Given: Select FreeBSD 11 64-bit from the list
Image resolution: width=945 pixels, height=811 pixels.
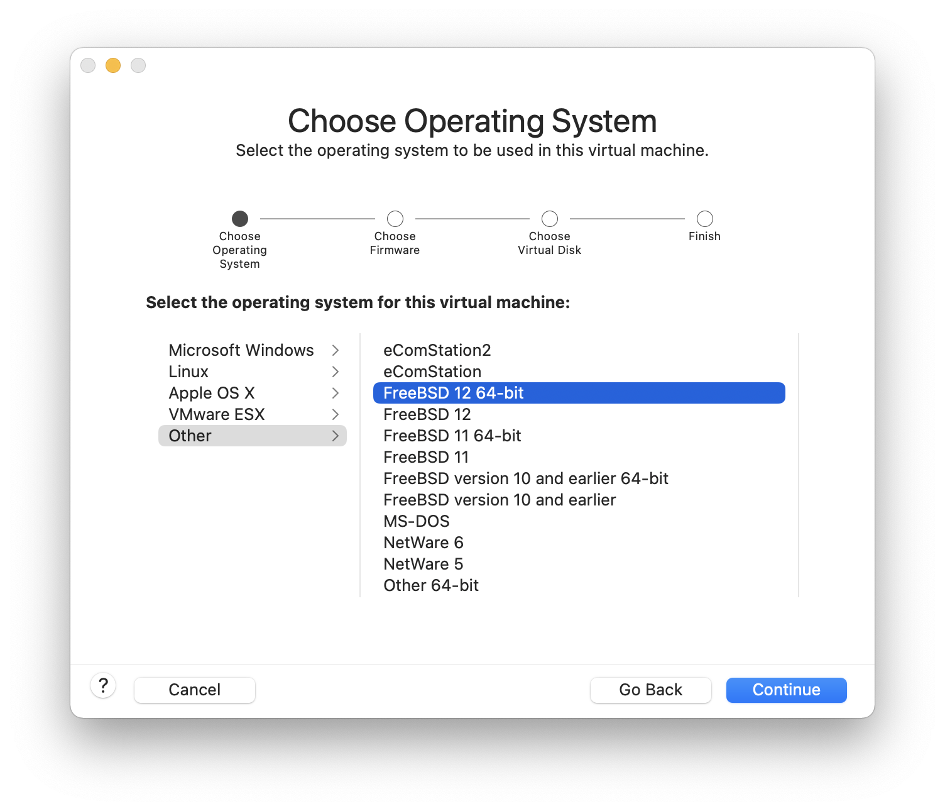Looking at the screenshot, I should [x=452, y=436].
